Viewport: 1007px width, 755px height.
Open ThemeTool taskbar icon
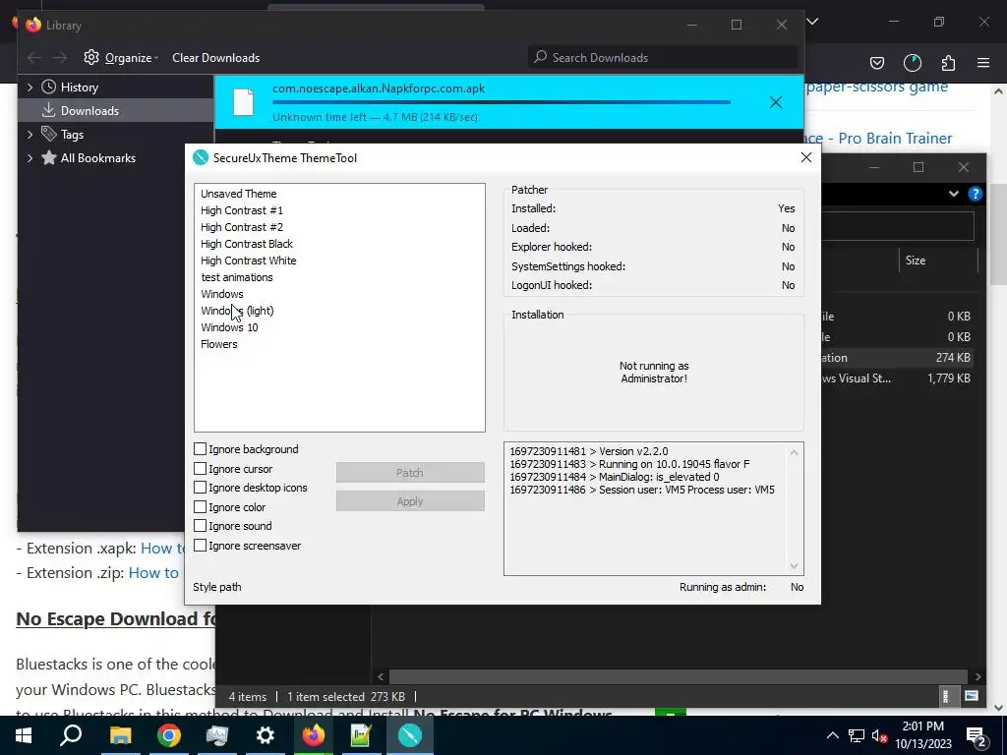coord(410,735)
